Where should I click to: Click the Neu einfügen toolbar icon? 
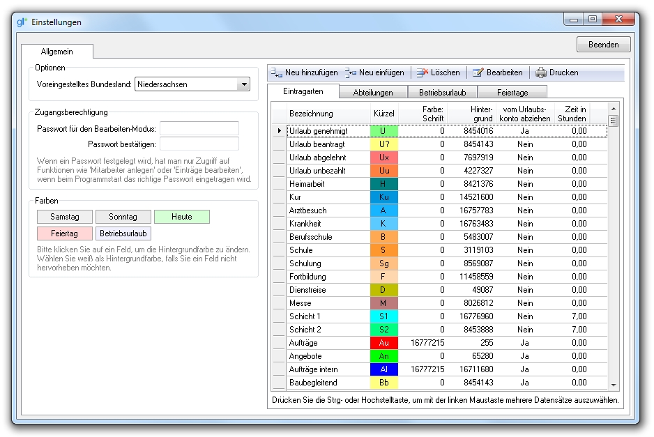350,72
